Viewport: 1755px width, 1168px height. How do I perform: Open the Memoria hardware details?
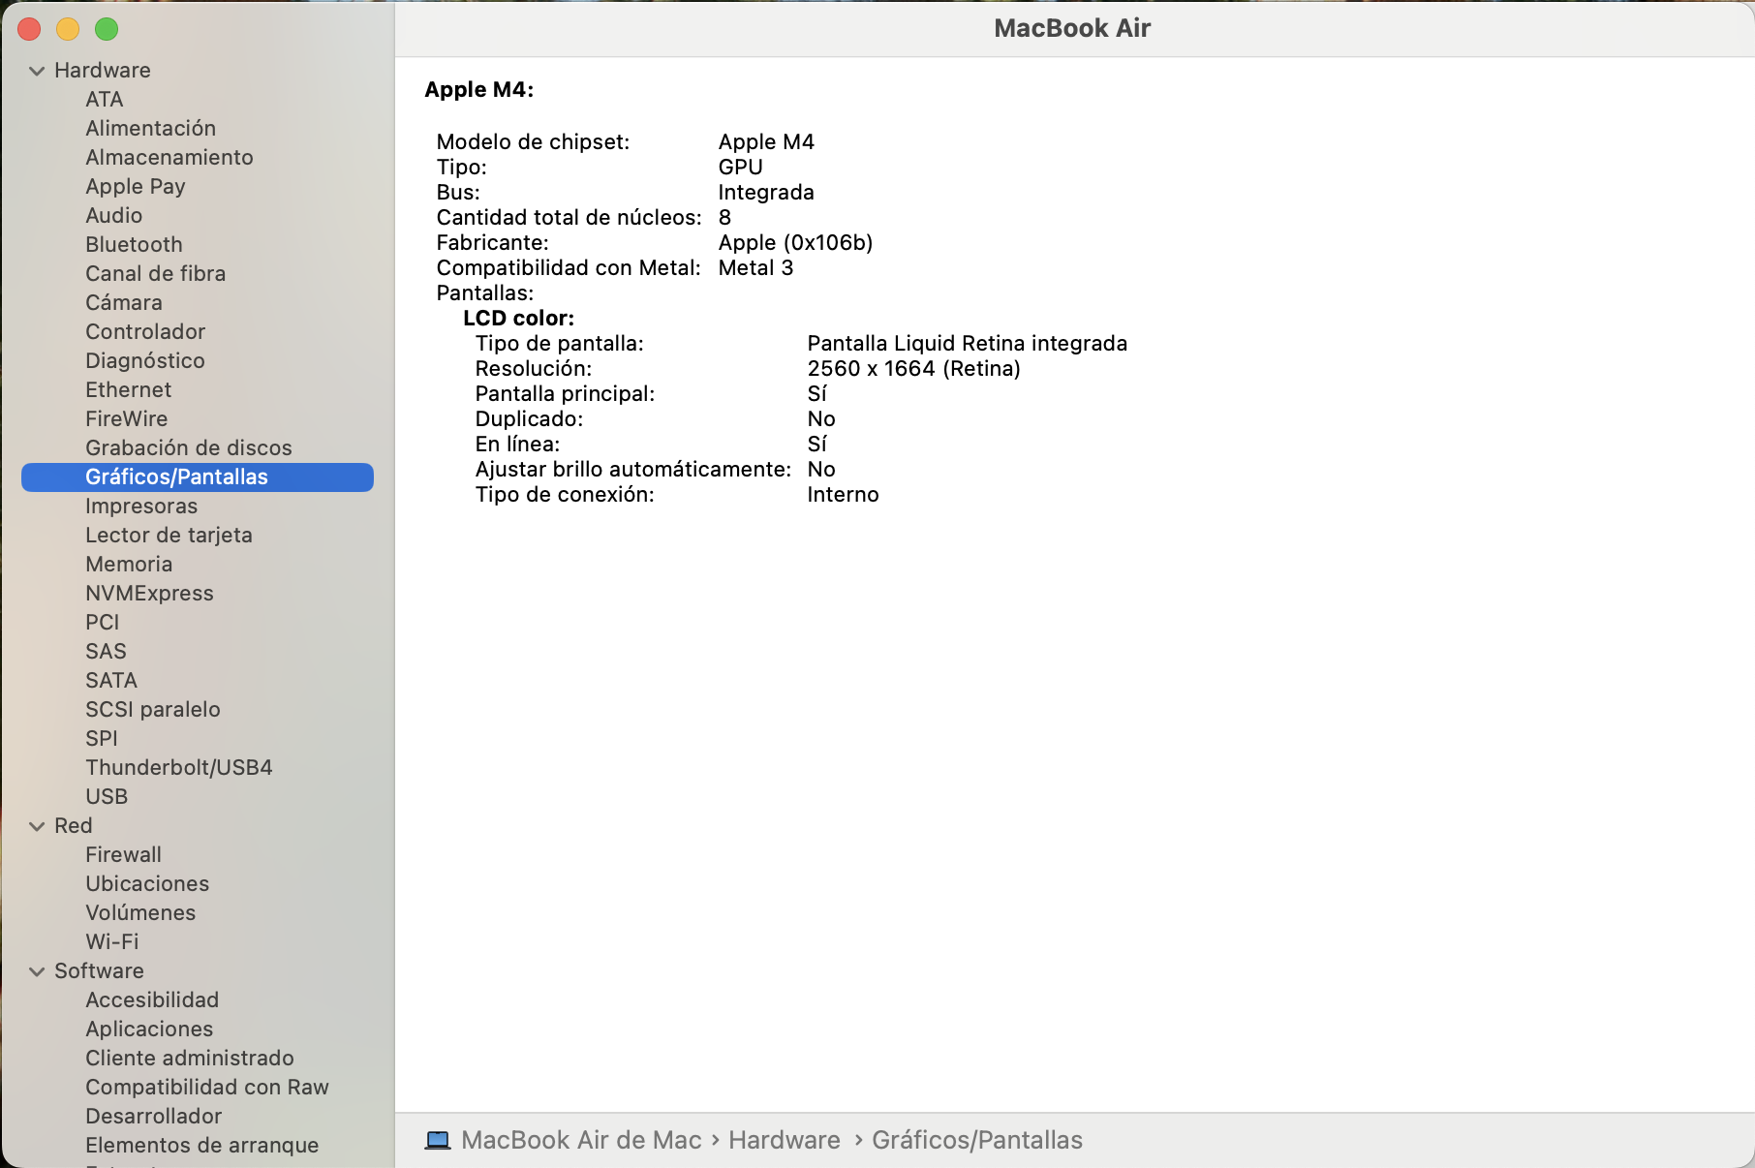129,564
